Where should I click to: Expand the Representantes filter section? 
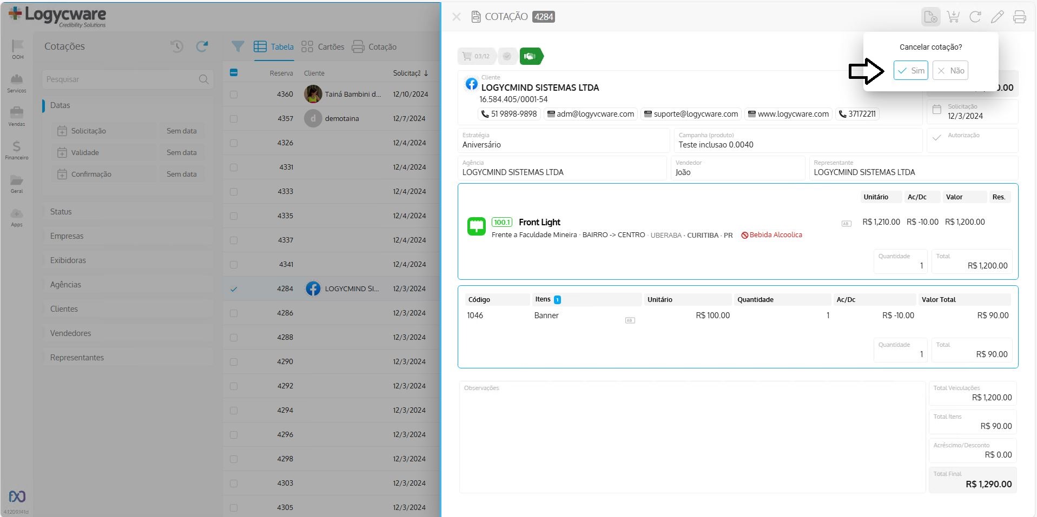[128, 358]
